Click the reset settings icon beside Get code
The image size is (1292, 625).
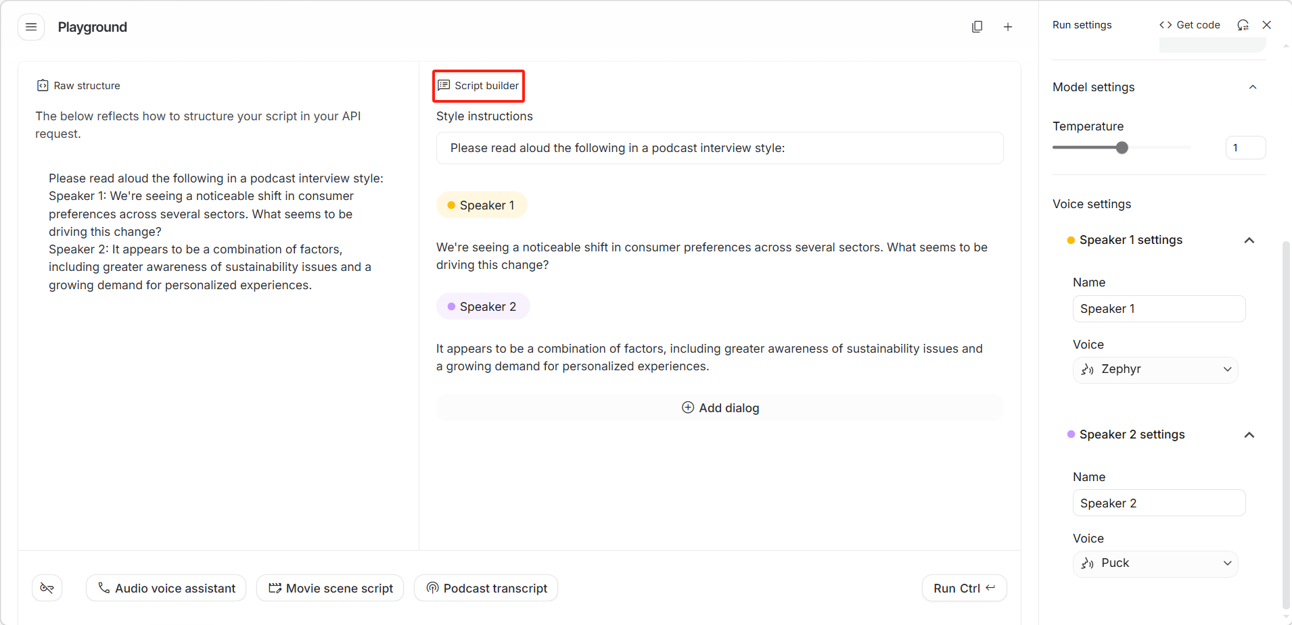click(x=1243, y=25)
